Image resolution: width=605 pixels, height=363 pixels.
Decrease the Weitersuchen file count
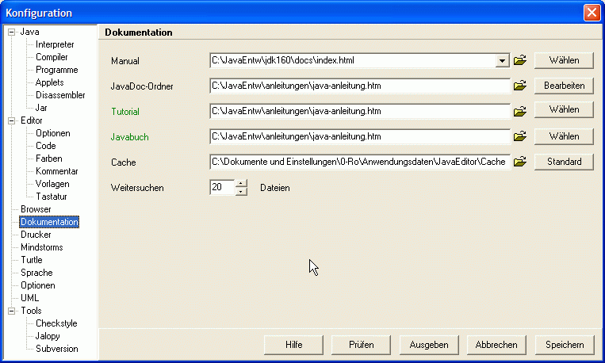(x=241, y=191)
